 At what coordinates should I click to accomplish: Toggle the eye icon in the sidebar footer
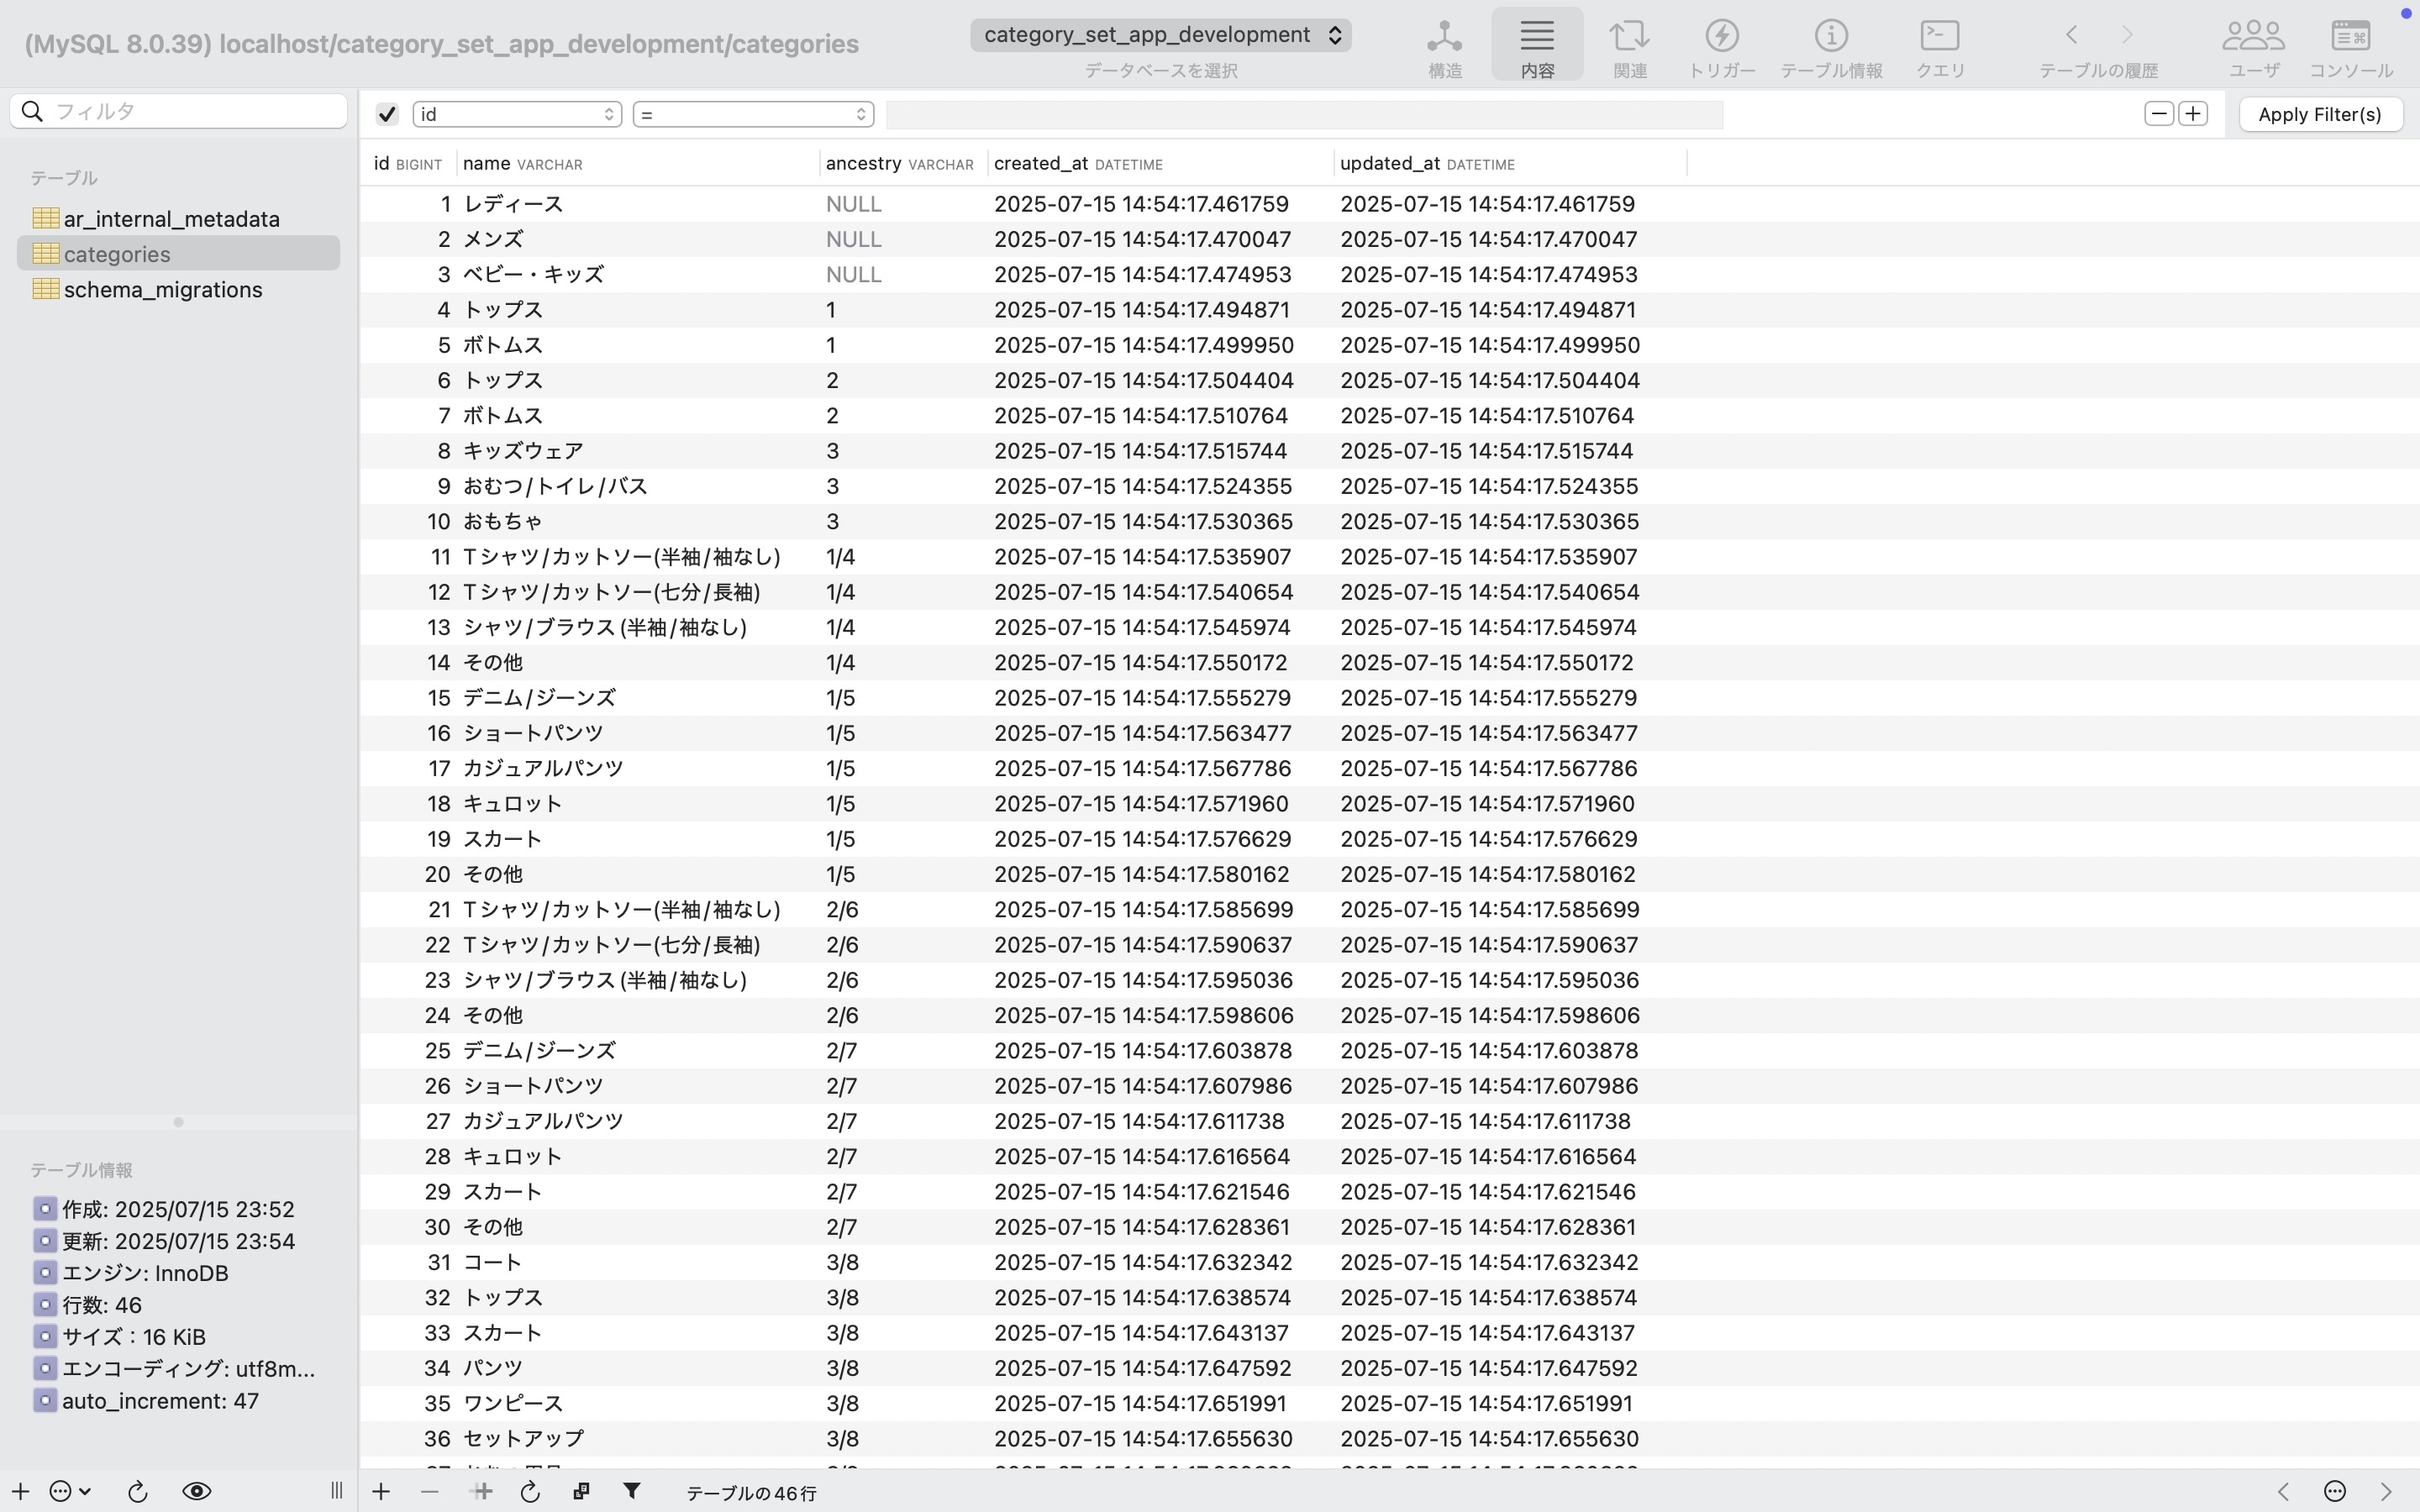click(x=196, y=1491)
